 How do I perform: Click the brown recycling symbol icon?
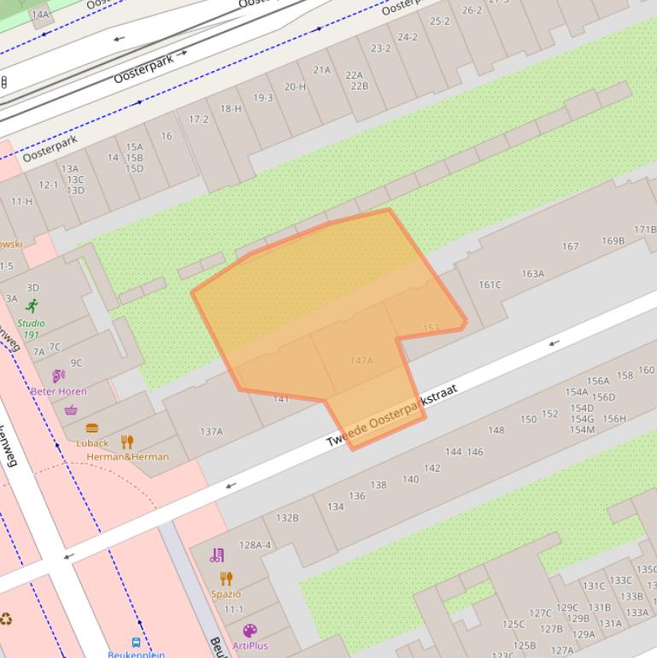(x=5, y=619)
